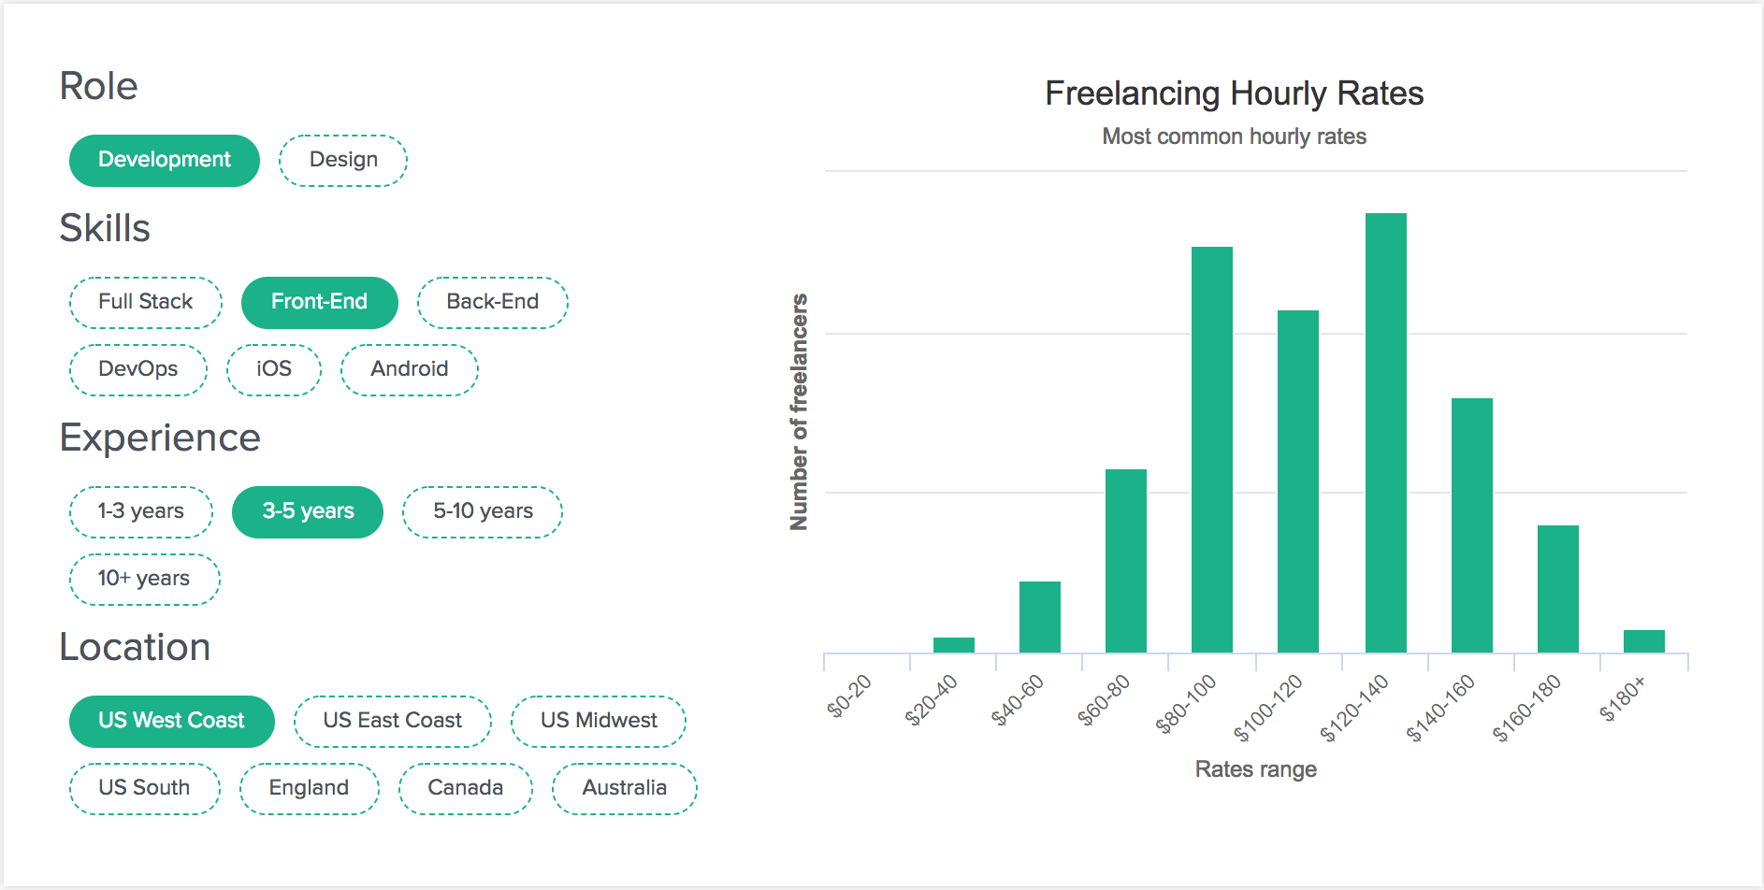Enable the Full Stack skill filter

(145, 301)
